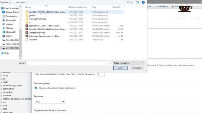202x113 pixels.
Task: Click the Músicas note icon
Action: pyautogui.click(x=3, y=28)
